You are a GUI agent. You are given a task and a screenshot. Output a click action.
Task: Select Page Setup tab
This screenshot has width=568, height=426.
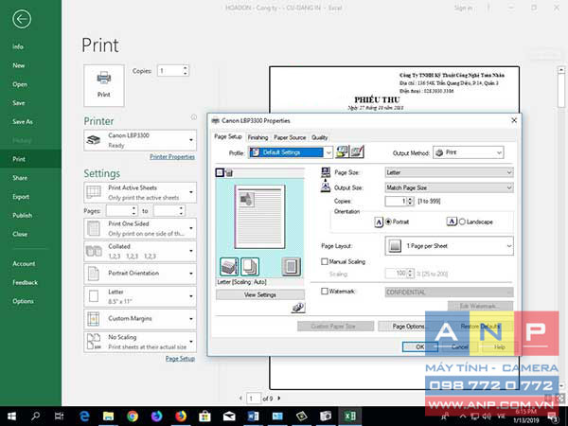pos(228,137)
